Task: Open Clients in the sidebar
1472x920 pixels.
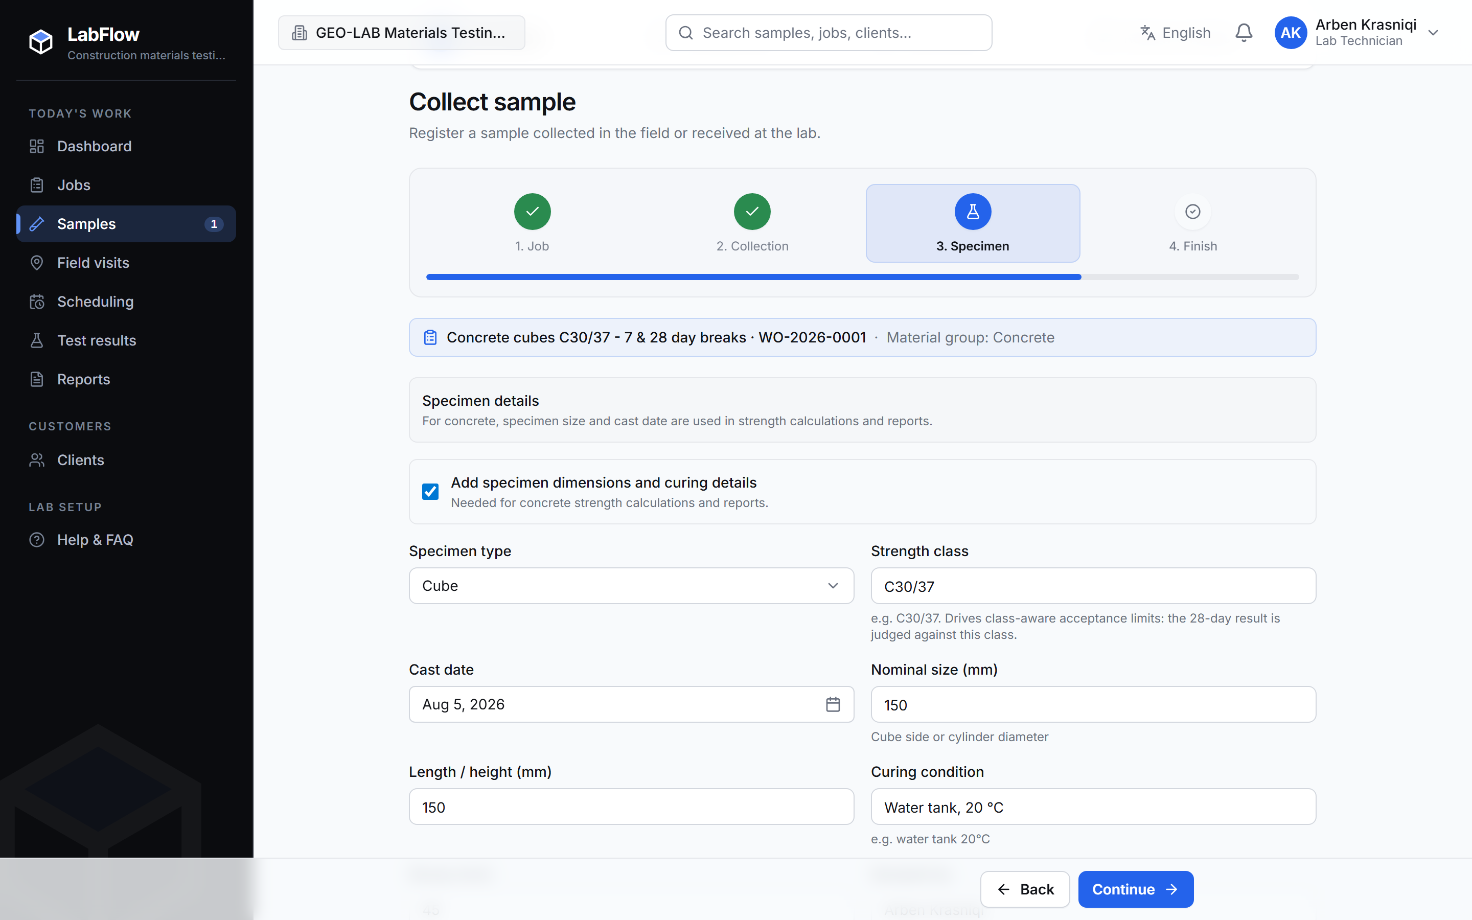Action: click(x=126, y=460)
